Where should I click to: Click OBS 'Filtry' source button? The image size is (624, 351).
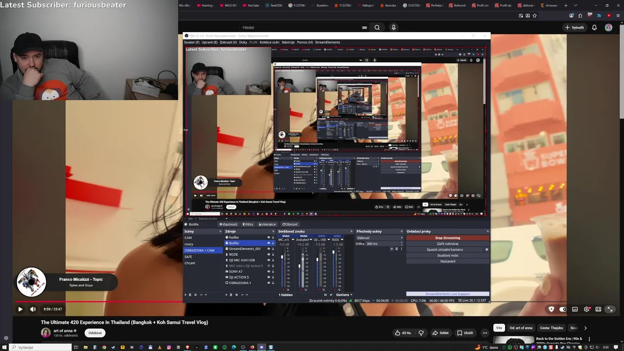[248, 225]
